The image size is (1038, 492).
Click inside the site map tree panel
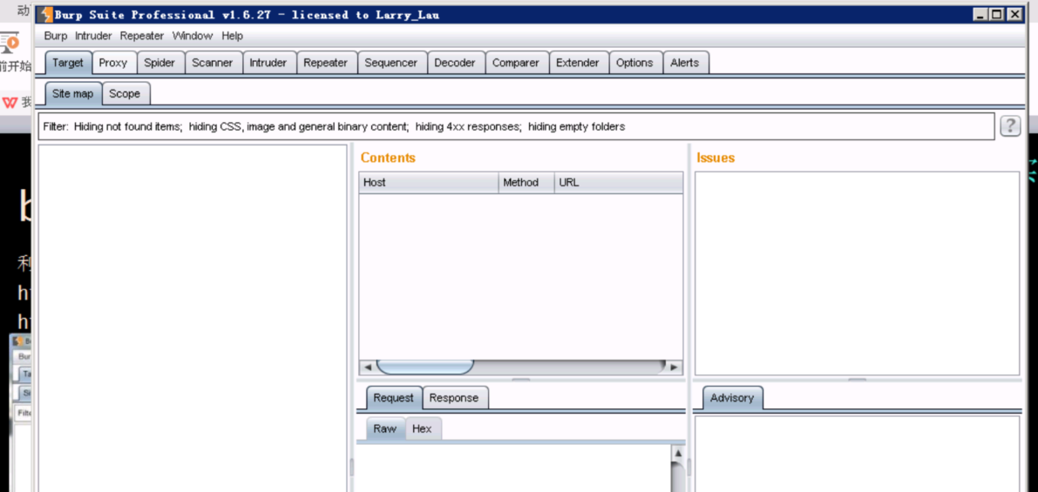click(x=193, y=318)
